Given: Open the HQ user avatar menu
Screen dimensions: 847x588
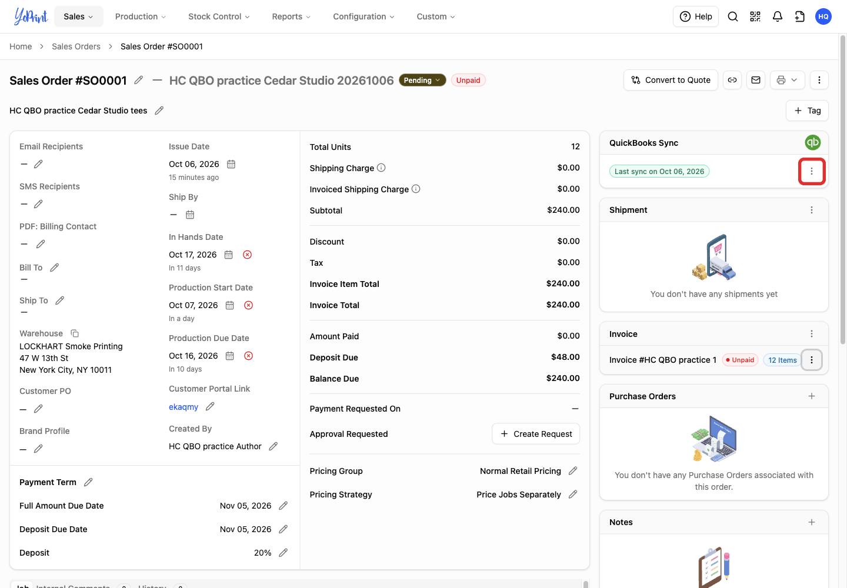Looking at the screenshot, I should (823, 16).
